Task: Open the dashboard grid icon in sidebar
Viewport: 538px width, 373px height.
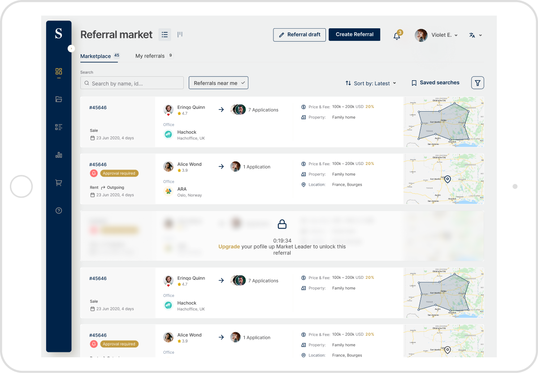Action: click(x=59, y=72)
